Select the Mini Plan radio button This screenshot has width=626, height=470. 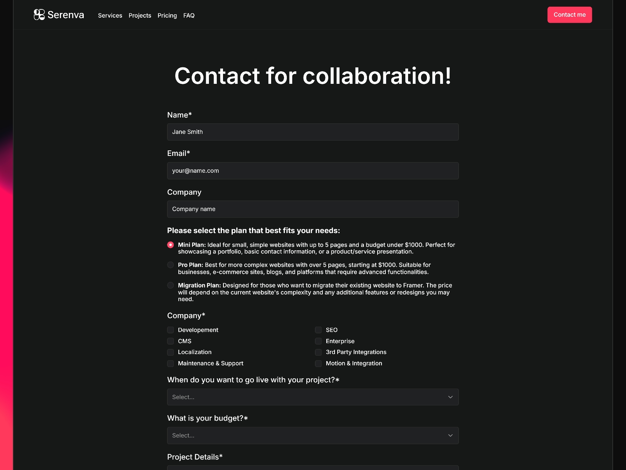(171, 244)
